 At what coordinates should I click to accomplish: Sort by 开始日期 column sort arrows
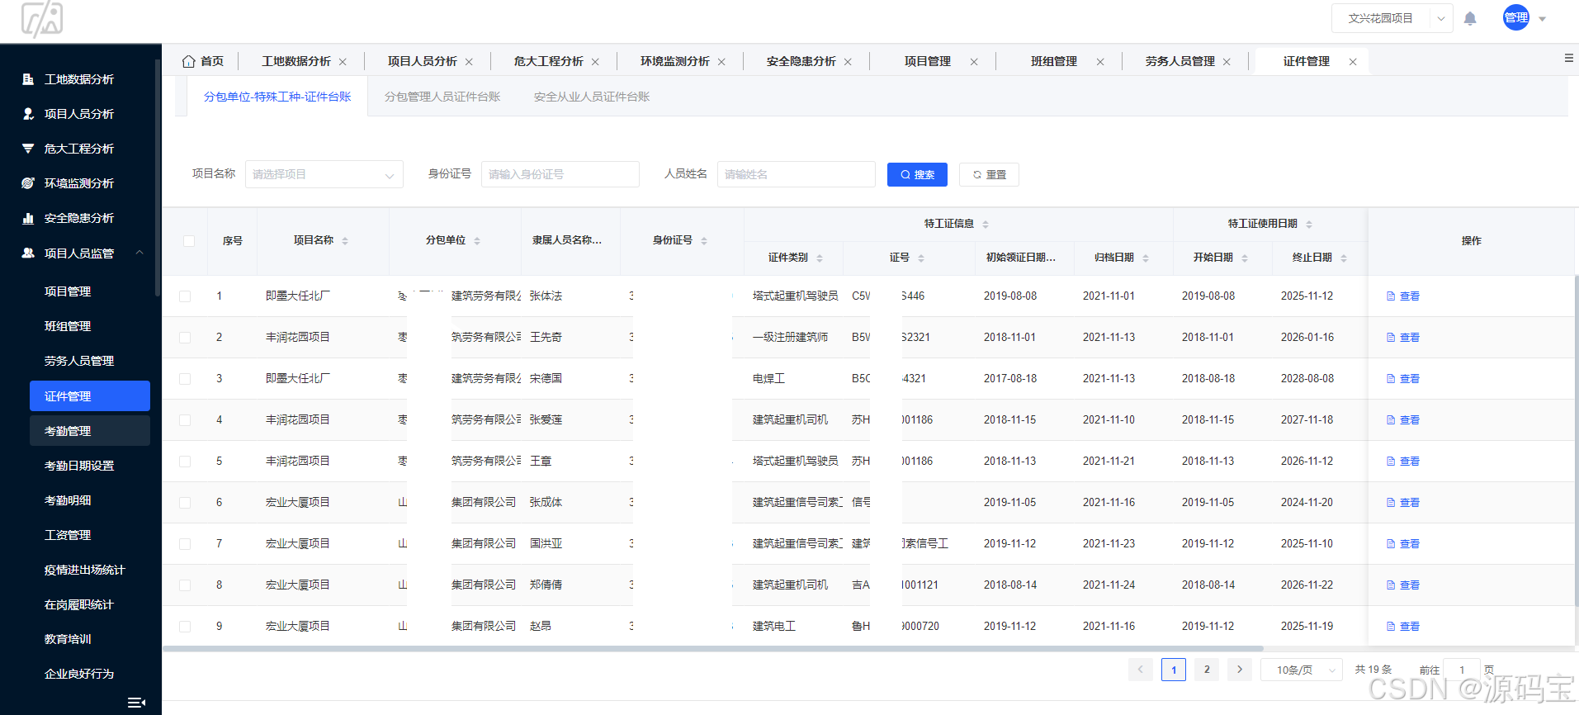click(x=1245, y=258)
